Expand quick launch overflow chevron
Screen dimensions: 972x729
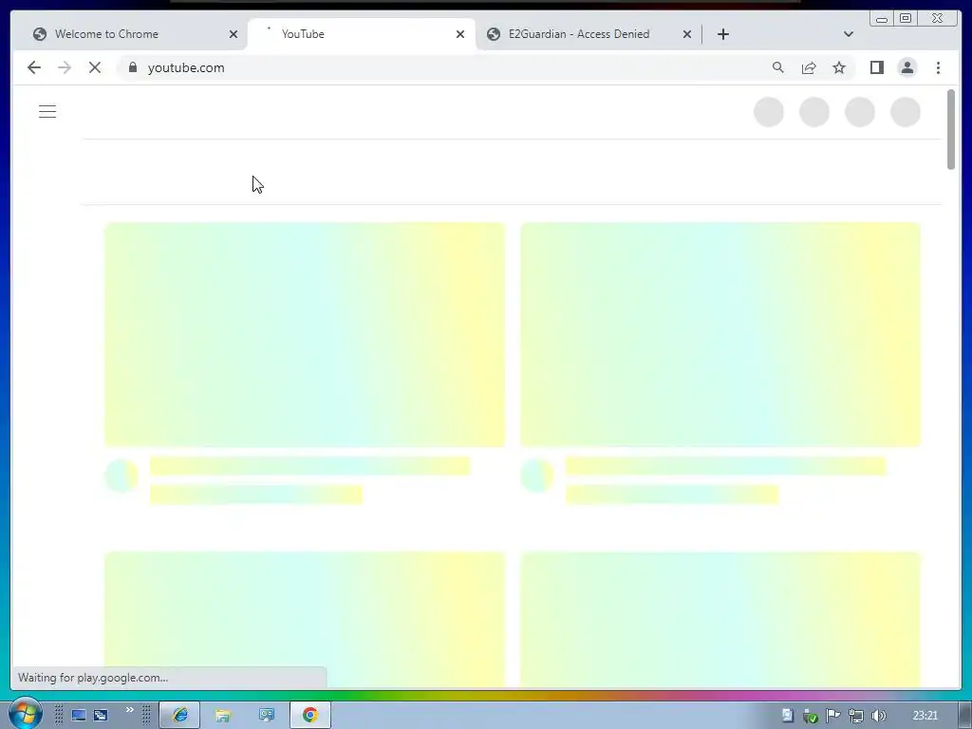pos(129,710)
